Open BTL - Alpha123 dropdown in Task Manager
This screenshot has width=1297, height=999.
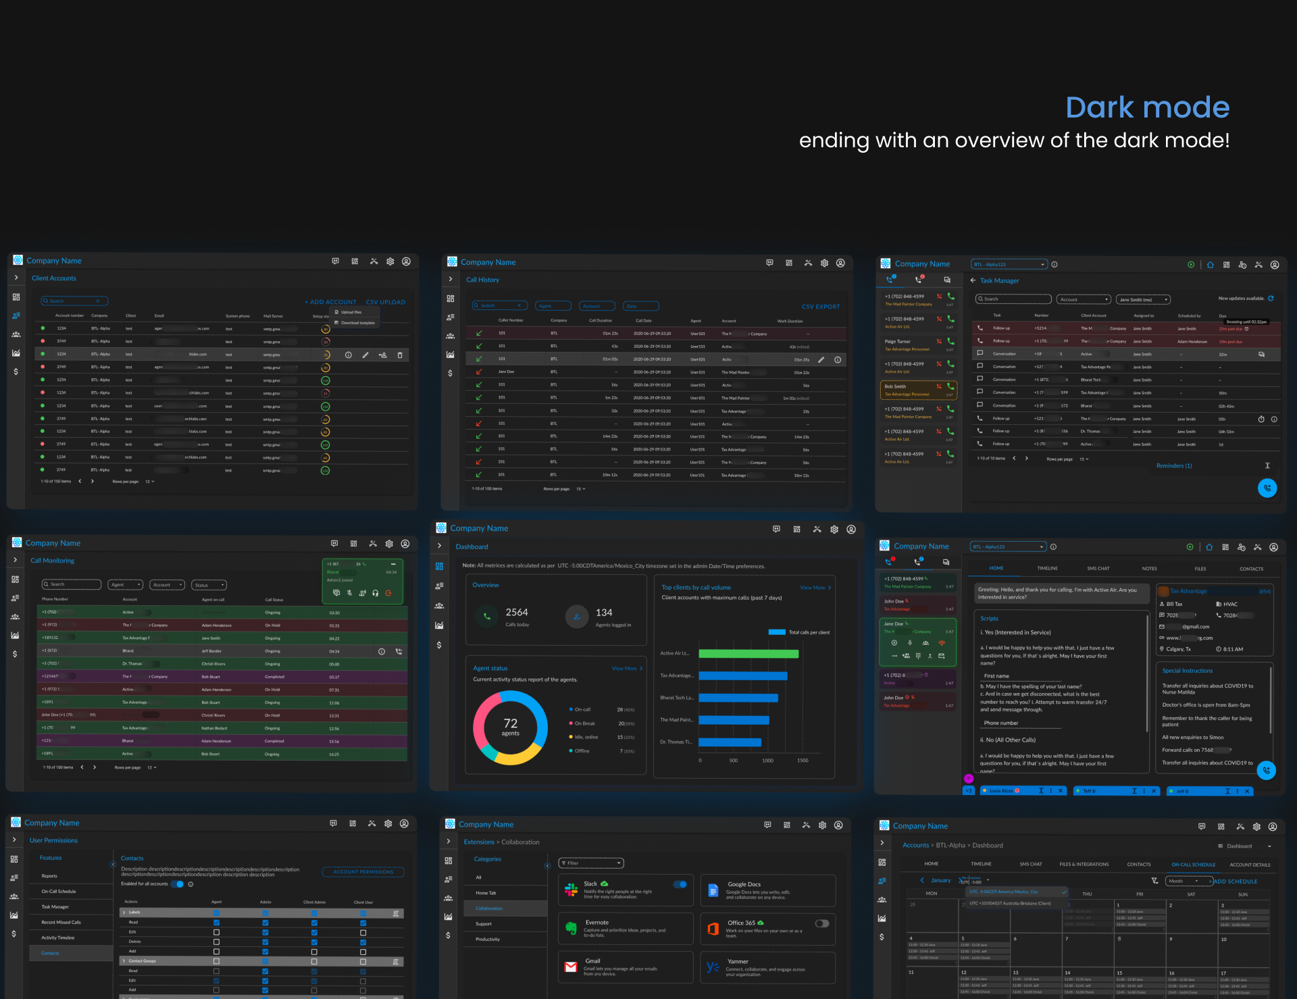coord(1009,265)
